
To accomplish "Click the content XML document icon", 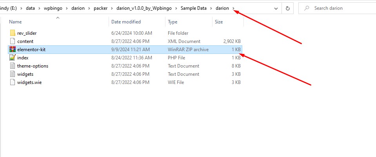I will click(12, 41).
